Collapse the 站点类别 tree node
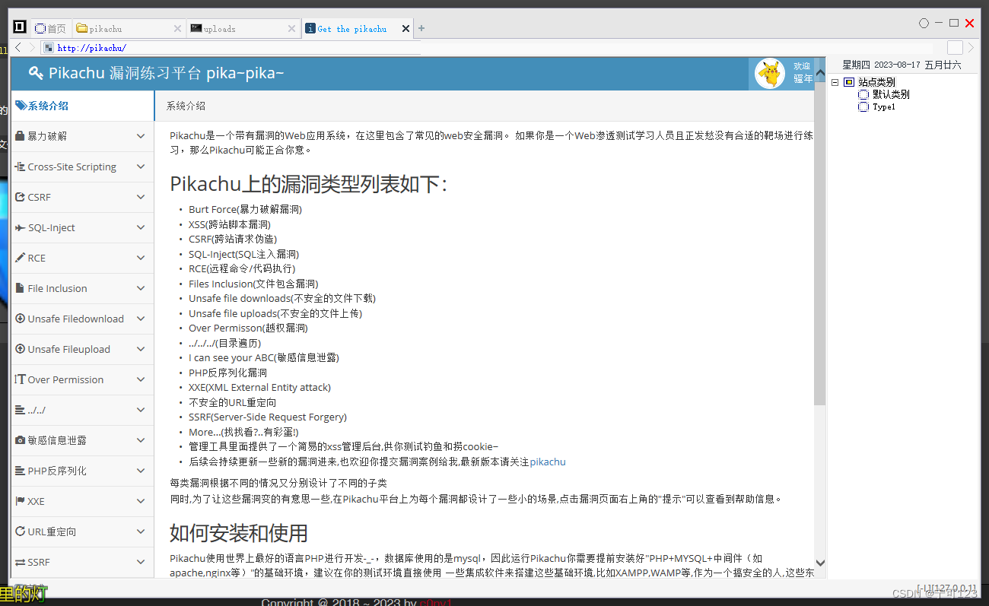 click(835, 82)
